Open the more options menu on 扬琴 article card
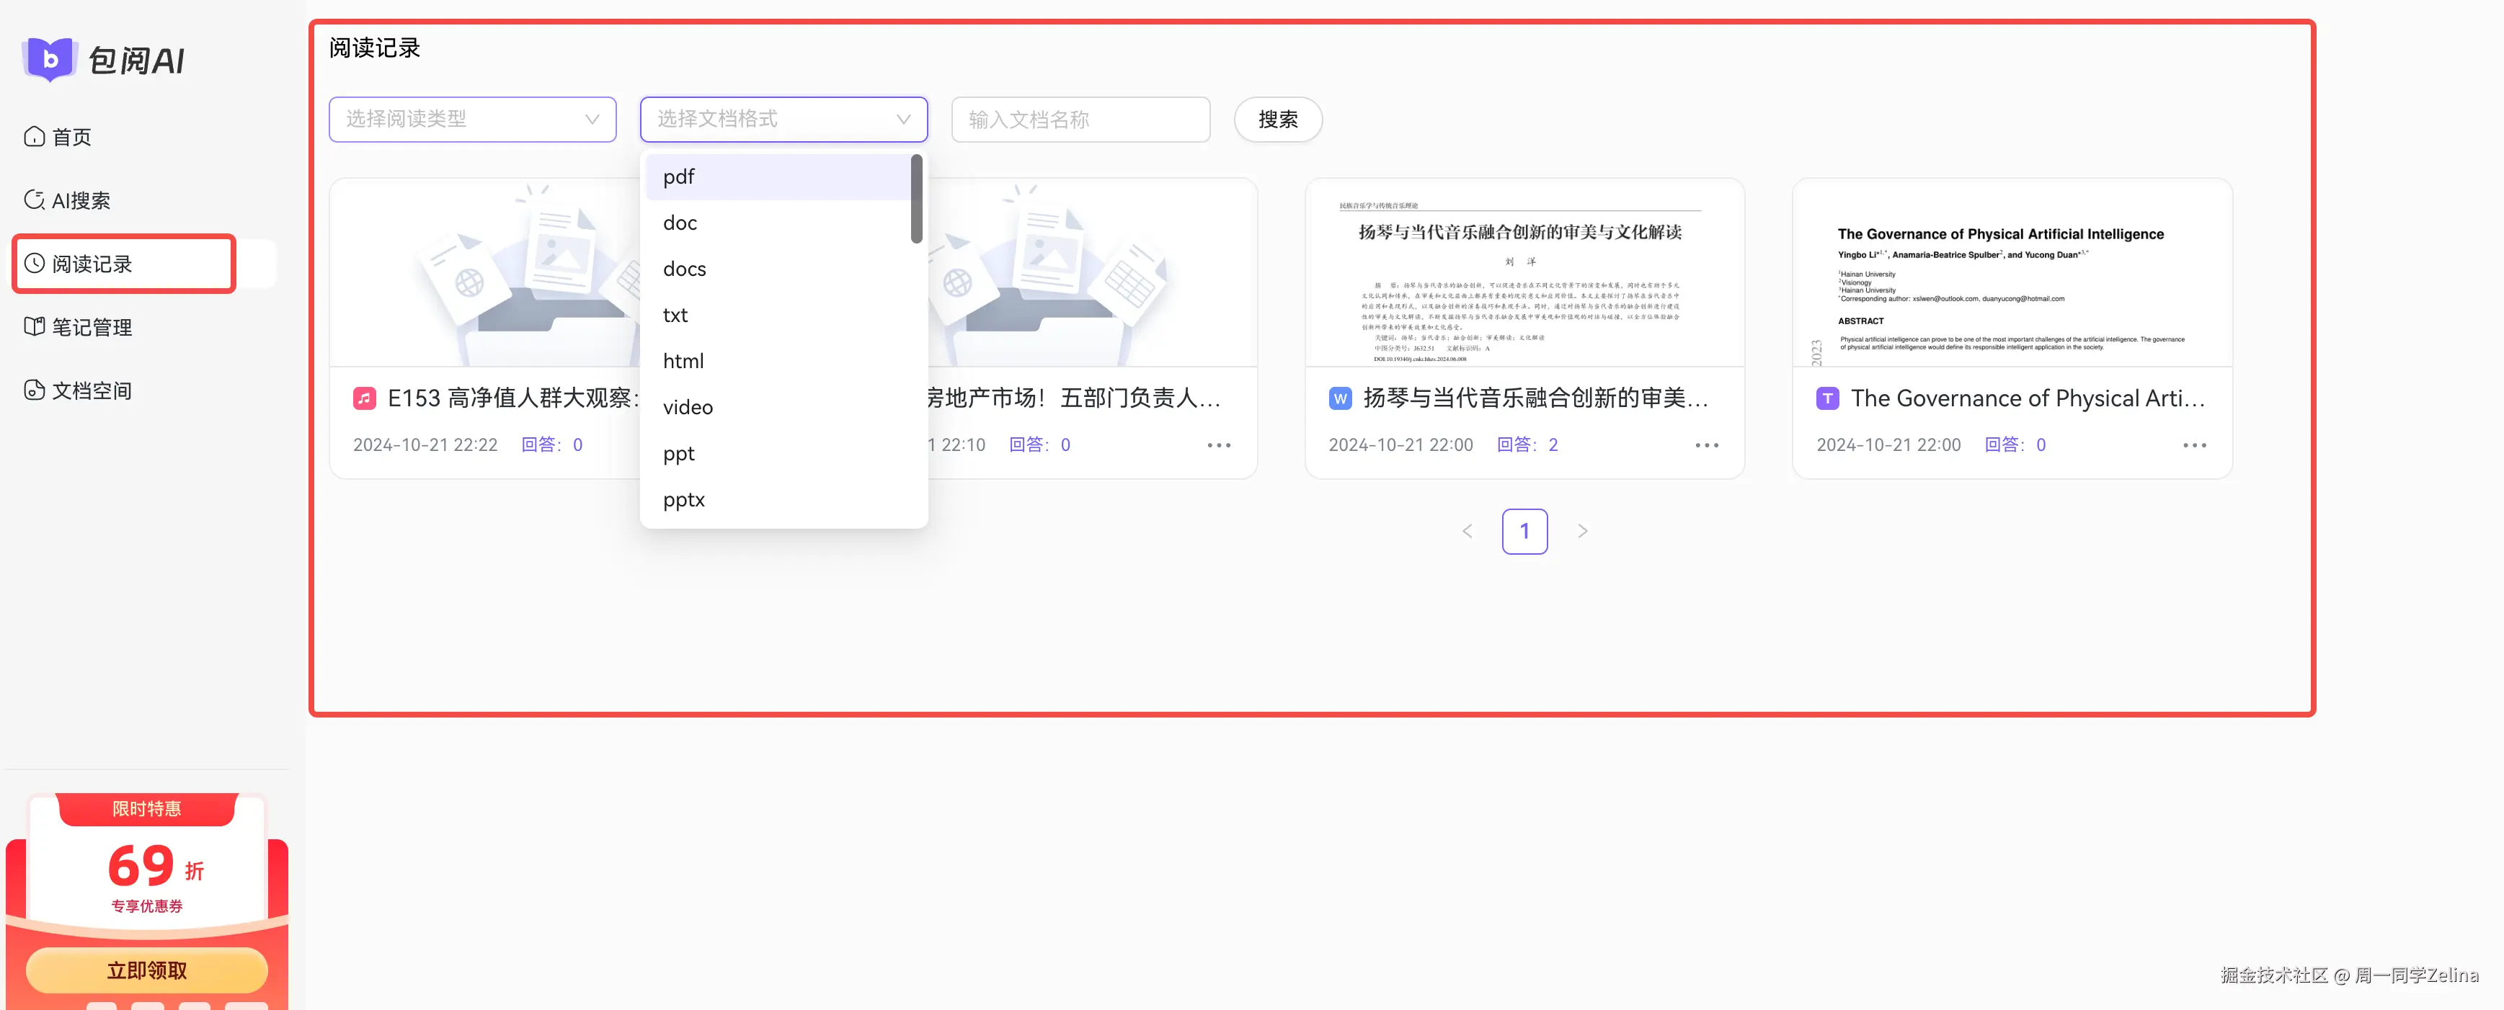 click(x=1707, y=444)
